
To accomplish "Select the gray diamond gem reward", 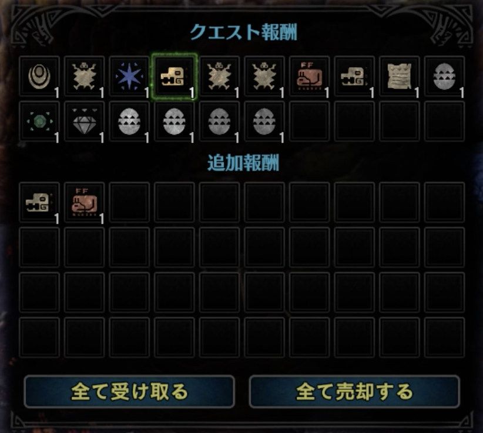I will point(84,121).
